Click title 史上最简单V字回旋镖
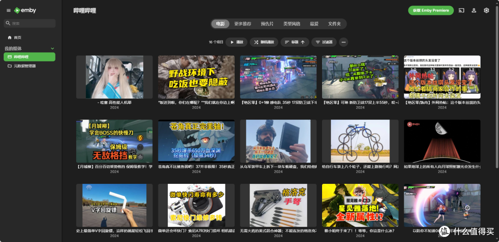The width and height of the screenshot is (499, 242). 114,231
